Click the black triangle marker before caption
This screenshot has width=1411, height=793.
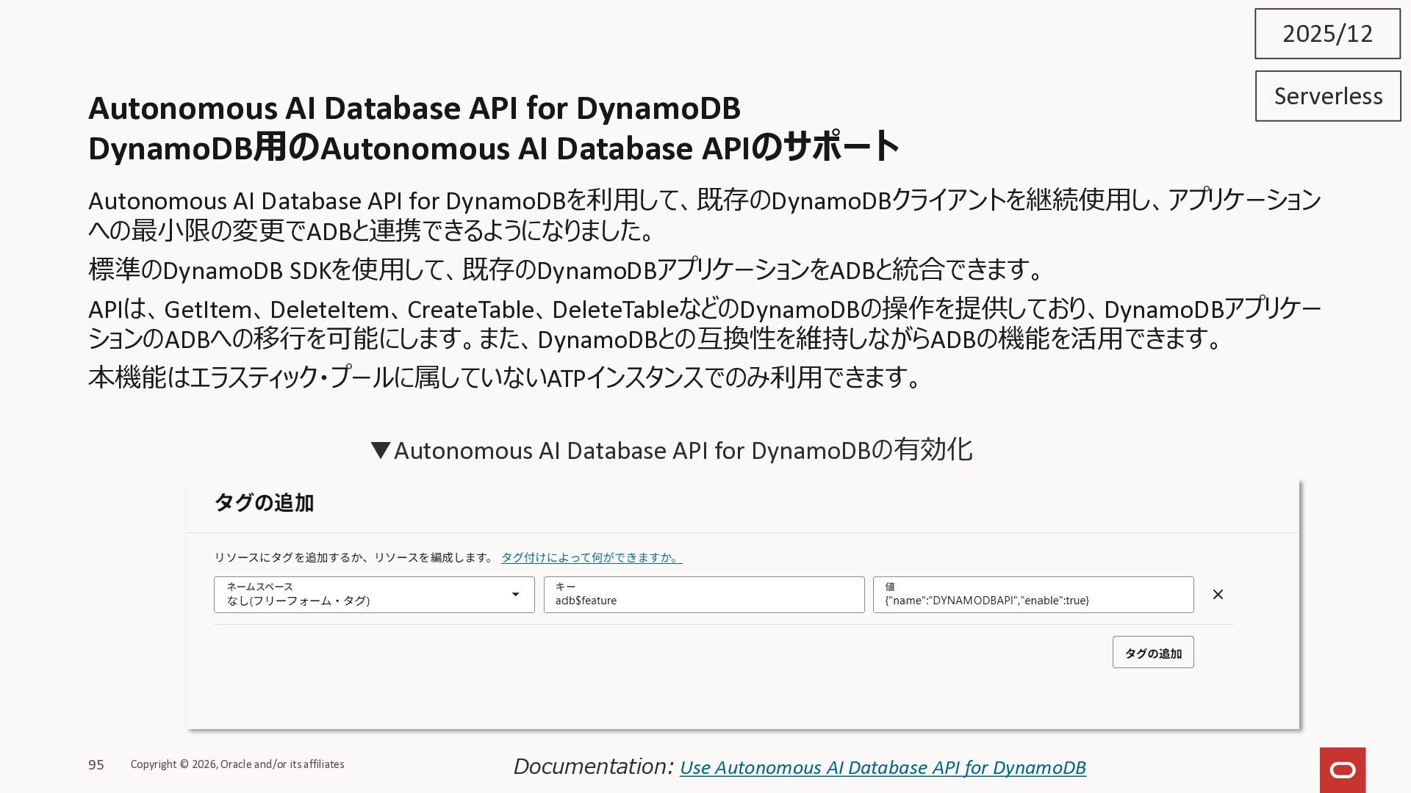[x=380, y=450]
